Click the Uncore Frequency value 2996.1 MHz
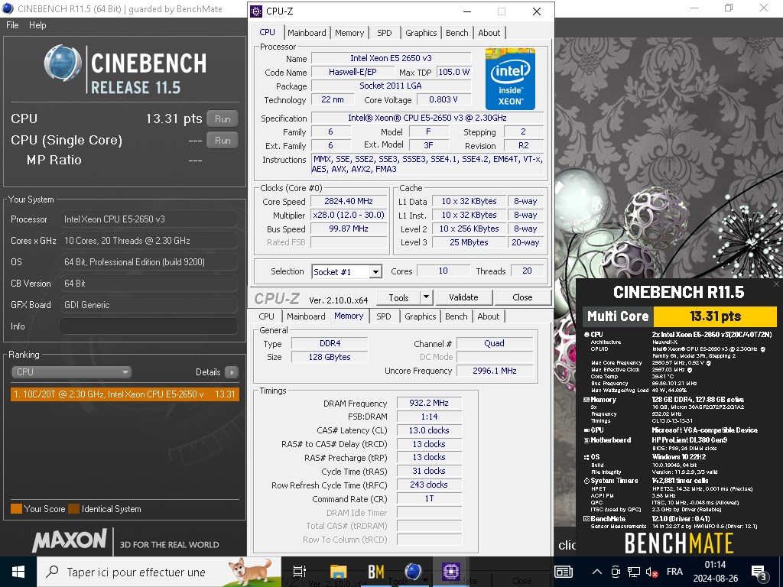The height and width of the screenshot is (587, 783). click(495, 371)
